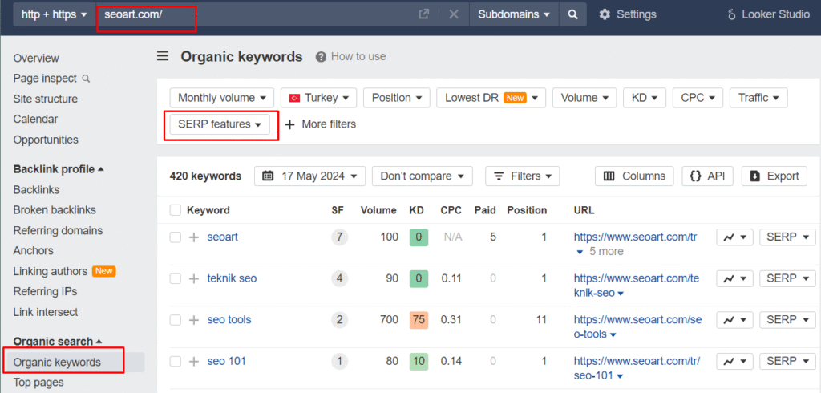Expand keyword row seo 101 with plus
The height and width of the screenshot is (393, 821).
194,362
